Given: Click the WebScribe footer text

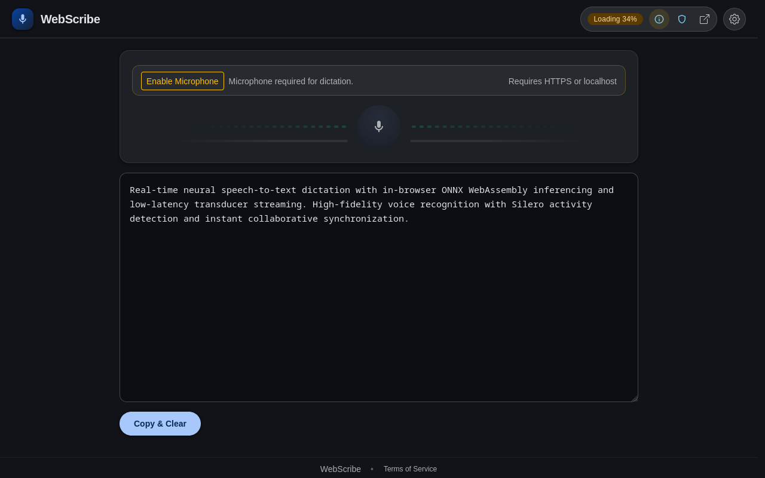Looking at the screenshot, I should 341,469.
